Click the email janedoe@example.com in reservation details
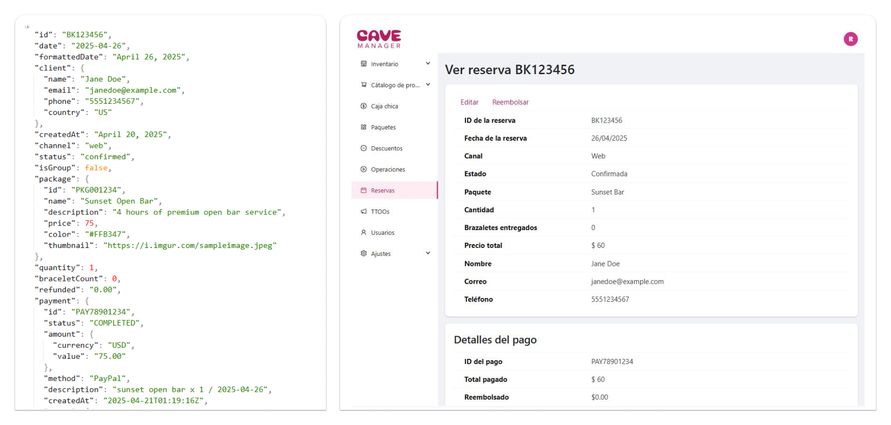 627,281
